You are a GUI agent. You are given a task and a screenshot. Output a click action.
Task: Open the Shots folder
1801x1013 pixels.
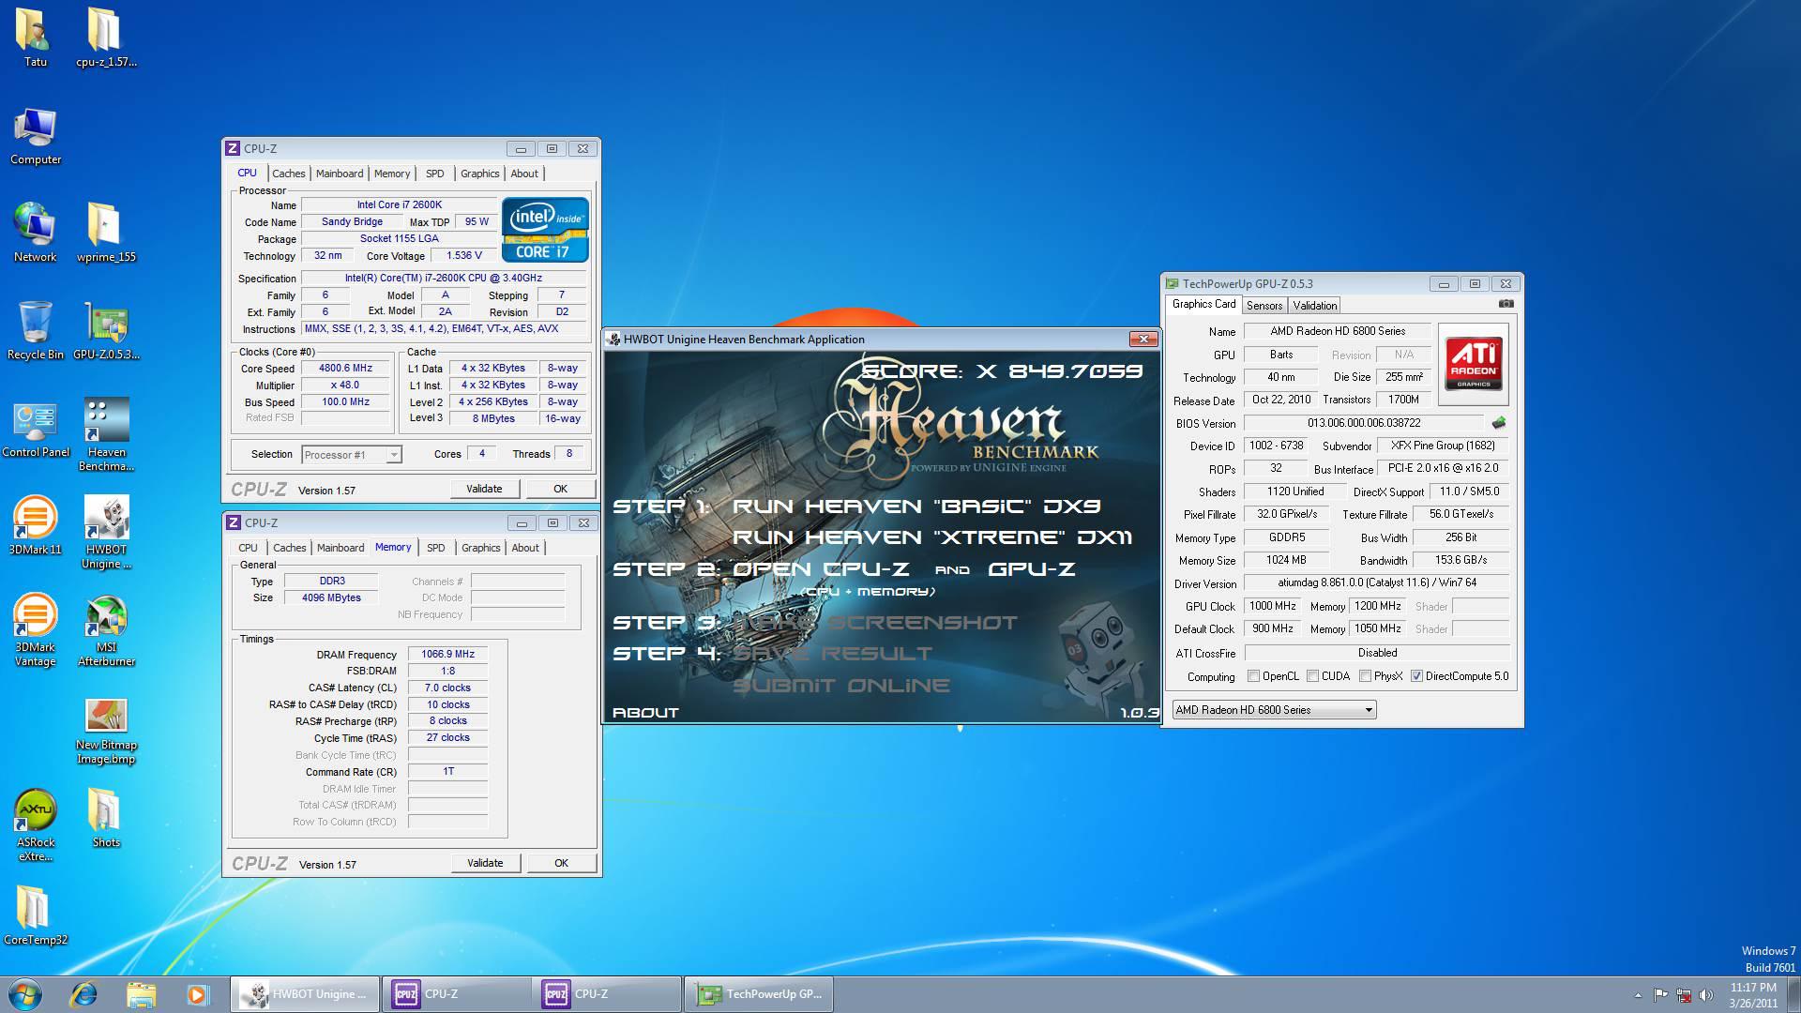pos(106,818)
